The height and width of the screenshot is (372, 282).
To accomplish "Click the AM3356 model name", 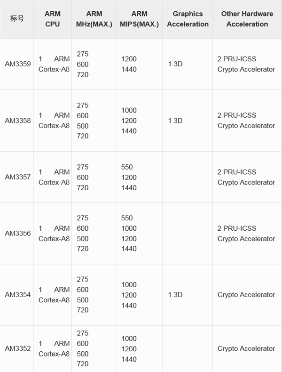I will pyautogui.click(x=17, y=233).
